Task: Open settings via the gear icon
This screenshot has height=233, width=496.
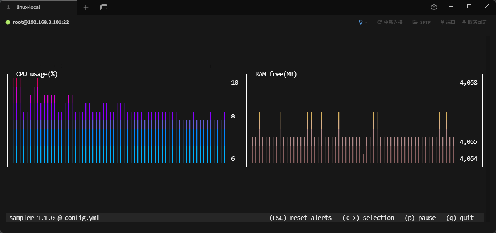Action: click(x=434, y=7)
